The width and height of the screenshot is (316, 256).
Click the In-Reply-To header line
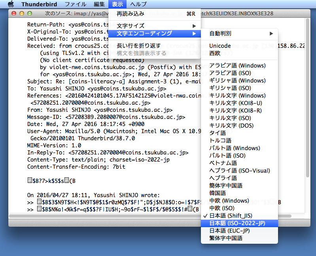(x=108, y=153)
